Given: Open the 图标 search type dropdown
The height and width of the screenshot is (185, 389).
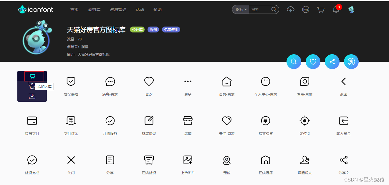Looking at the screenshot, I should click(241, 9).
